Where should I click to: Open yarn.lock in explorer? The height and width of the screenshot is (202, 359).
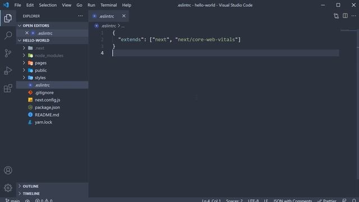coord(52,122)
